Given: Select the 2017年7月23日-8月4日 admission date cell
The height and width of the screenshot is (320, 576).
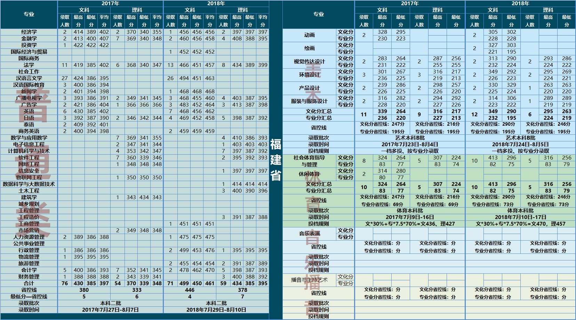Looking at the screenshot, I should [x=410, y=145].
